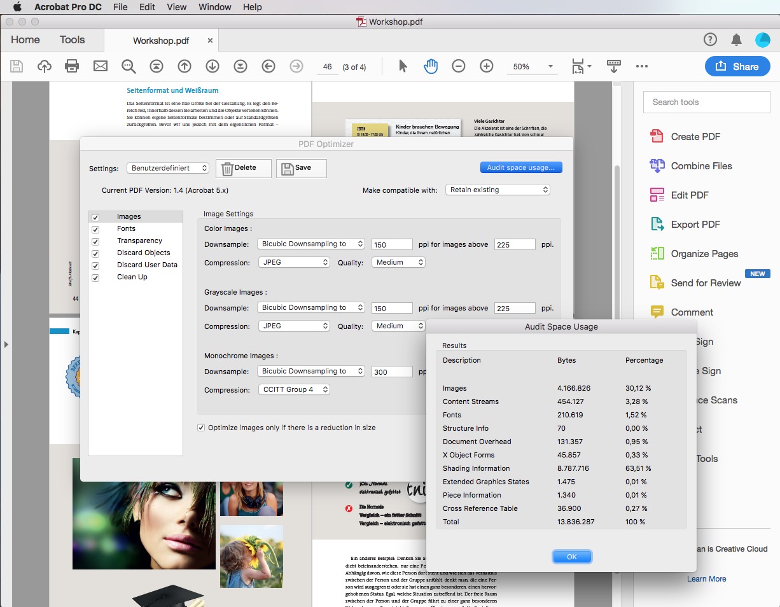Open the 50% zoom level dropdown
This screenshot has height=607, width=780.
[x=533, y=66]
